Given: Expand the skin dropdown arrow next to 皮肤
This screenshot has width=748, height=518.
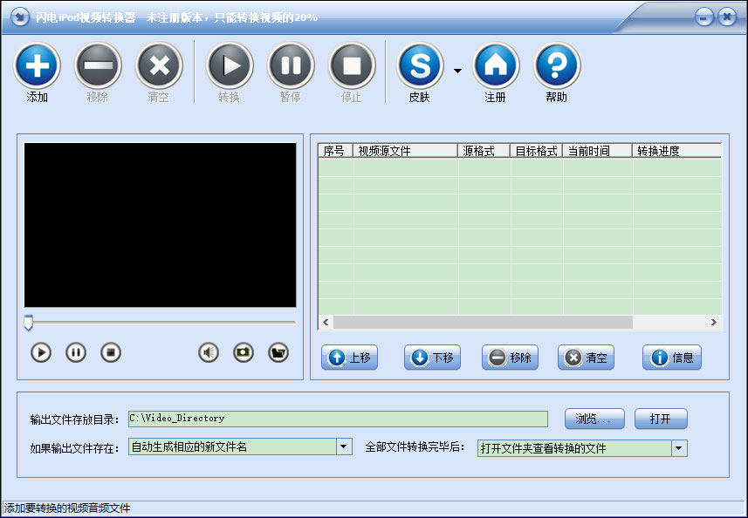Looking at the screenshot, I should pos(457,71).
